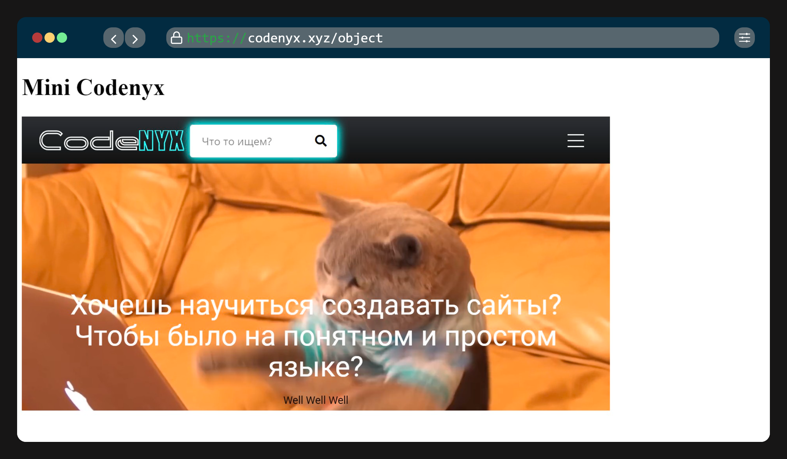Click the green 'https://' protocol text

pos(216,38)
